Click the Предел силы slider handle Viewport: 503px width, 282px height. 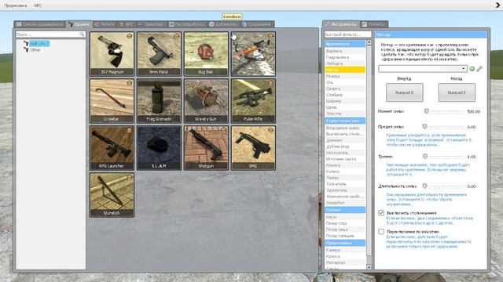424,126
